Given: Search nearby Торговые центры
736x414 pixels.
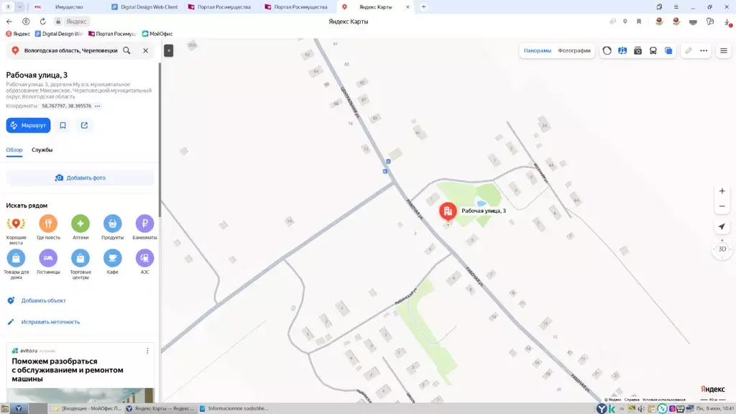Looking at the screenshot, I should coord(80,264).
